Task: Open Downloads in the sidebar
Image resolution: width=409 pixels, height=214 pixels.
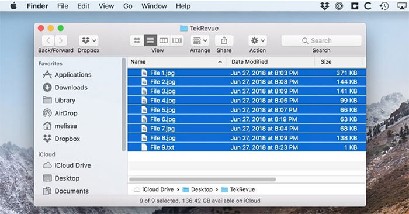Action: pyautogui.click(x=65, y=88)
